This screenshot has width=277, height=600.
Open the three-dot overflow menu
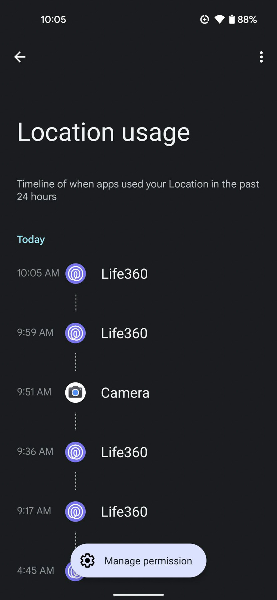pyautogui.click(x=261, y=57)
